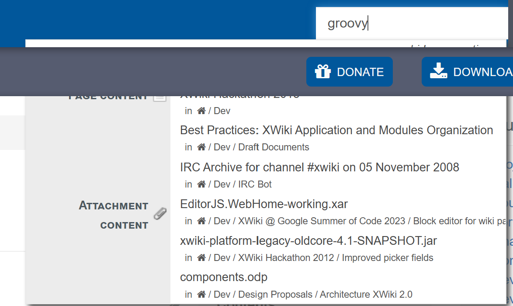
Task: Click home icon in Google Summer of Code path
Action: tap(201, 221)
